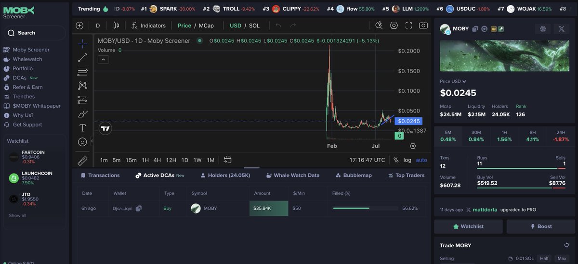
Task: Expand the Price USD dropdown
Action: tap(453, 81)
